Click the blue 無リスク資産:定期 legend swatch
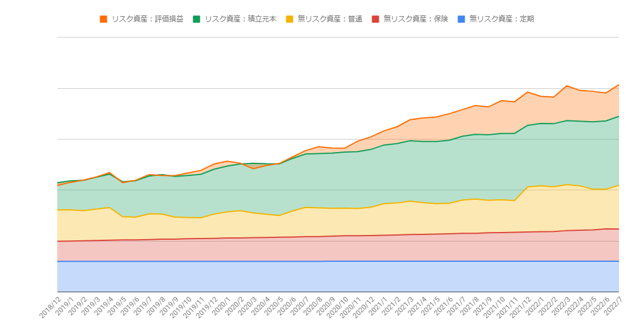The height and width of the screenshot is (331, 634). pos(461,19)
